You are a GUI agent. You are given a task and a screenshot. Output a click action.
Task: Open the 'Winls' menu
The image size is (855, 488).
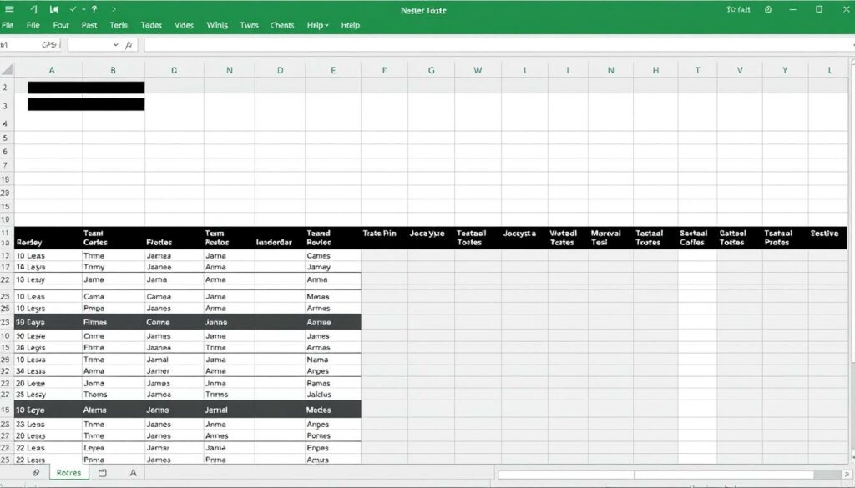coord(217,25)
